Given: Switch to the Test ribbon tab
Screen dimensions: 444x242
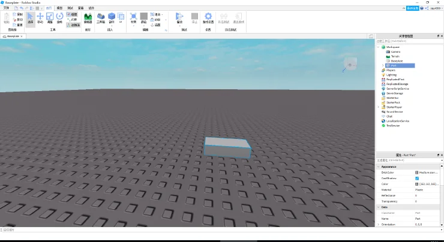Looking at the screenshot, I should 70,8.
